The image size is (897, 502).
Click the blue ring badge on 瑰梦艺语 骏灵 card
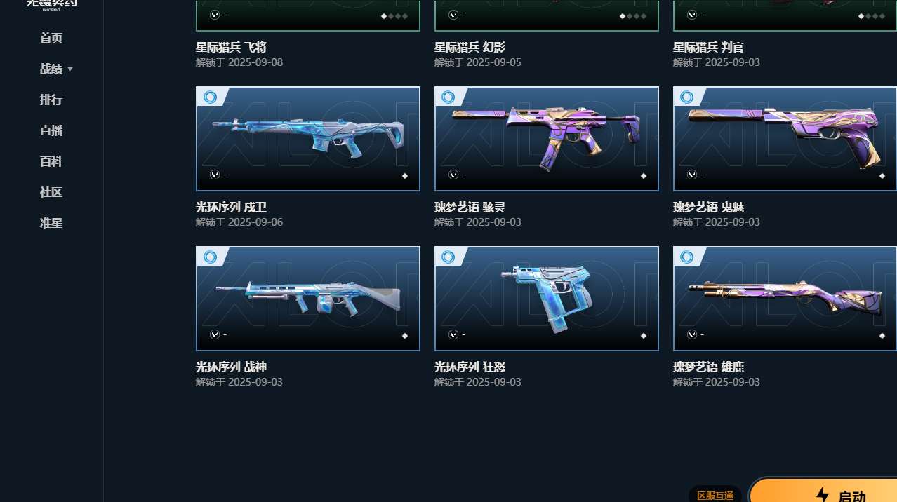pyautogui.click(x=448, y=97)
